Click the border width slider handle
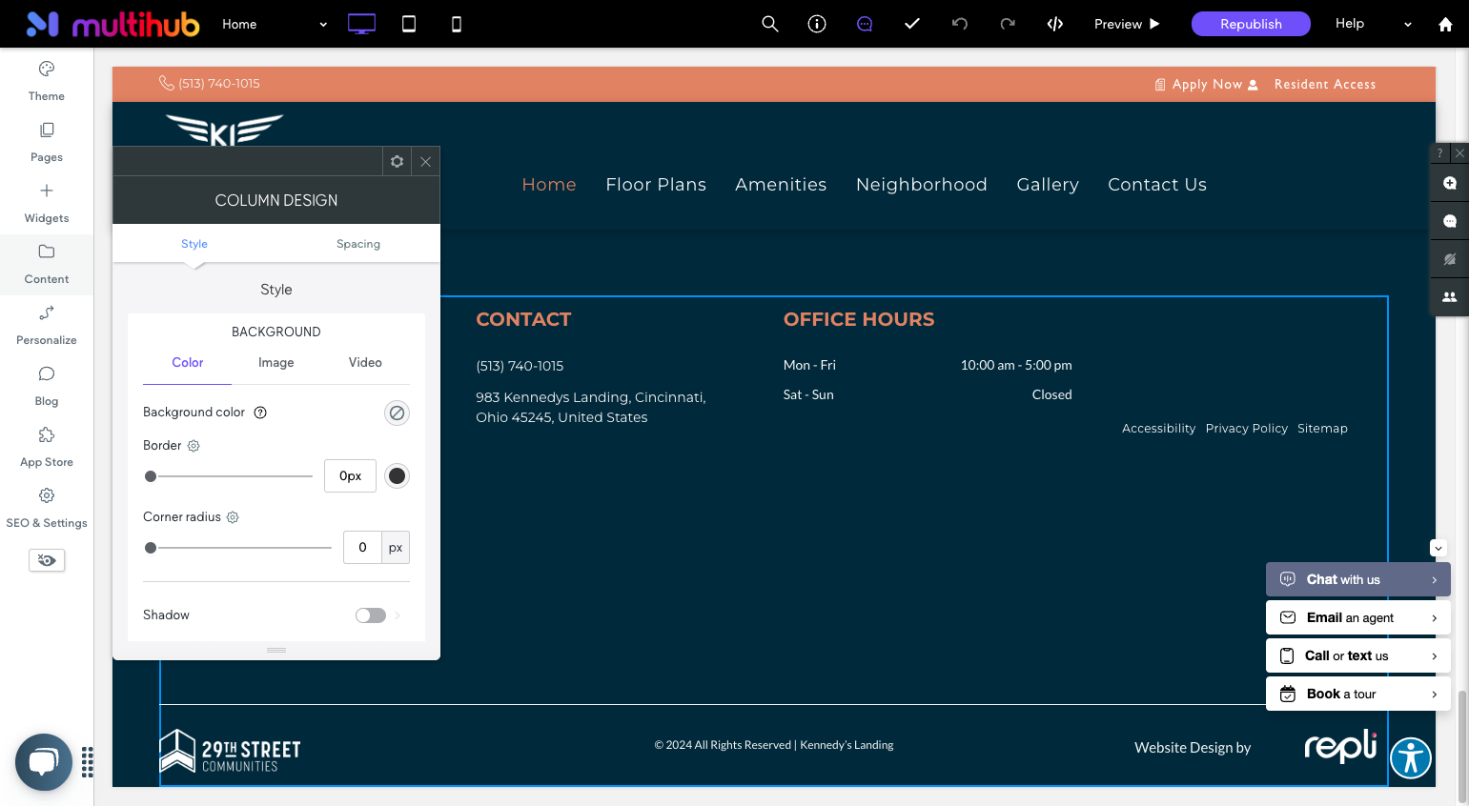Image resolution: width=1469 pixels, height=806 pixels. pos(151,476)
